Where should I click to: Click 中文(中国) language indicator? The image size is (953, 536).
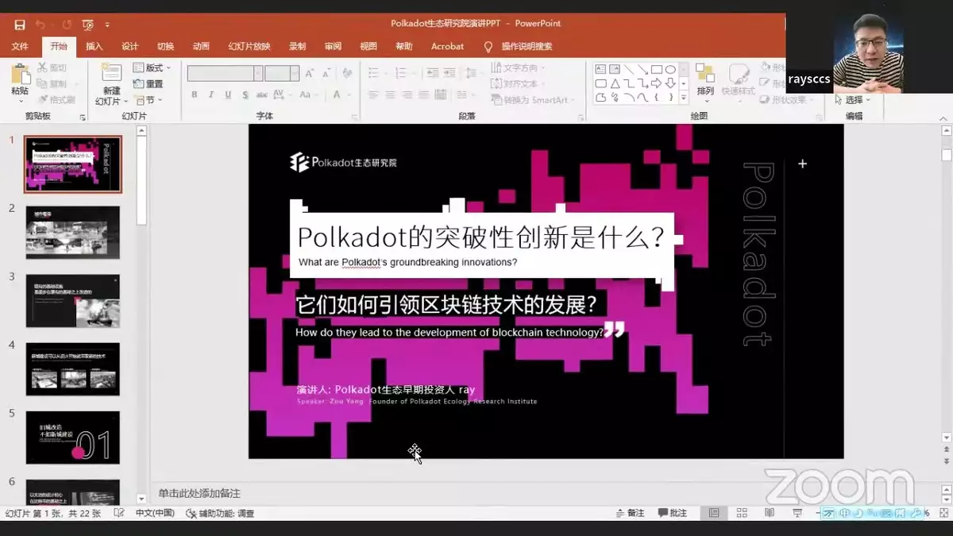click(155, 514)
